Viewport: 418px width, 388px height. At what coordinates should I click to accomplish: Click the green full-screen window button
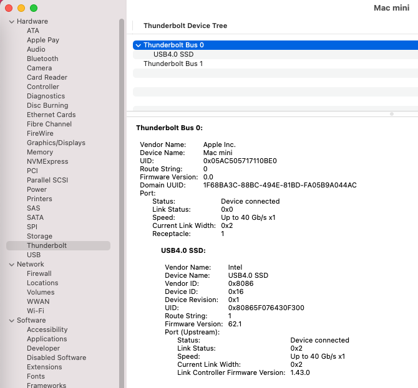click(x=34, y=8)
